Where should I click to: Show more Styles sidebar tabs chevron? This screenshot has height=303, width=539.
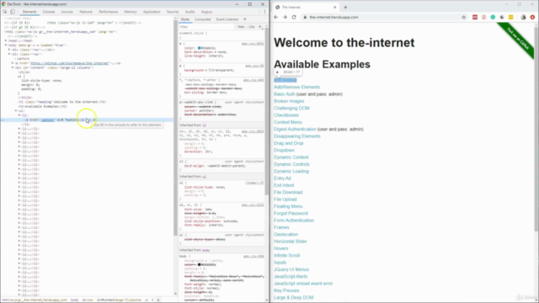245,19
